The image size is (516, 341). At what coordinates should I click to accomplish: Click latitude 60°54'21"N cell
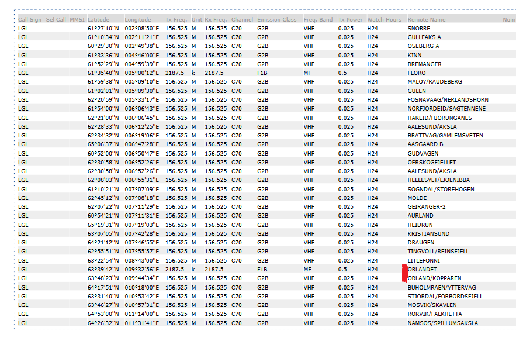103,215
